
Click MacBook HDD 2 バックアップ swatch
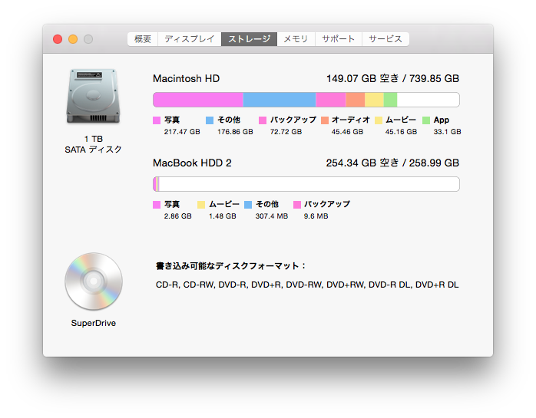point(297,205)
